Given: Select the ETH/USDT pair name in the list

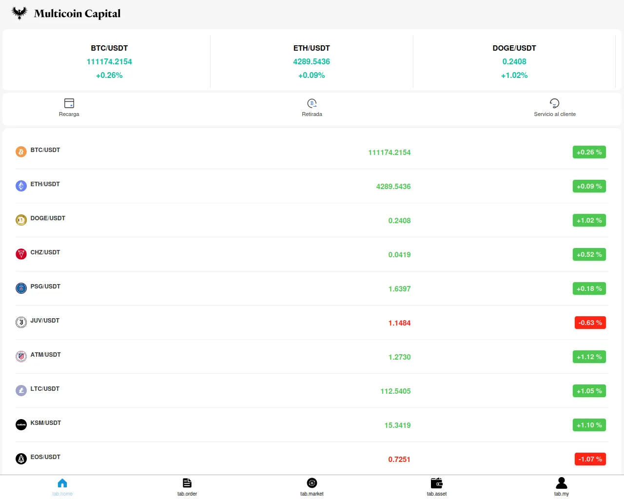Looking at the screenshot, I should (x=45, y=184).
